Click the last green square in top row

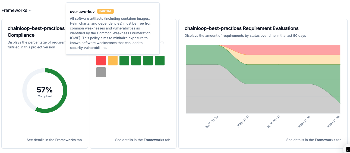click(160, 61)
